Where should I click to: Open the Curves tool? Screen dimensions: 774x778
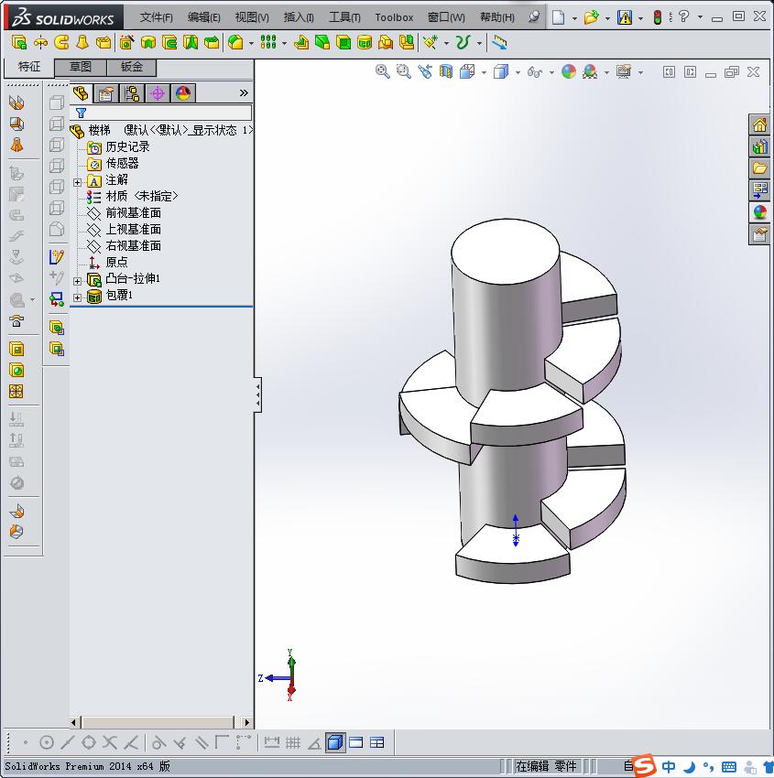(x=463, y=43)
